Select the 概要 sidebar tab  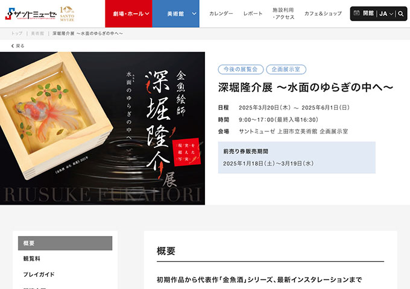click(x=65, y=243)
